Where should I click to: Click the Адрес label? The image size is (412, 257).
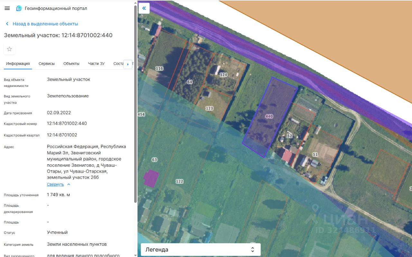click(x=9, y=147)
